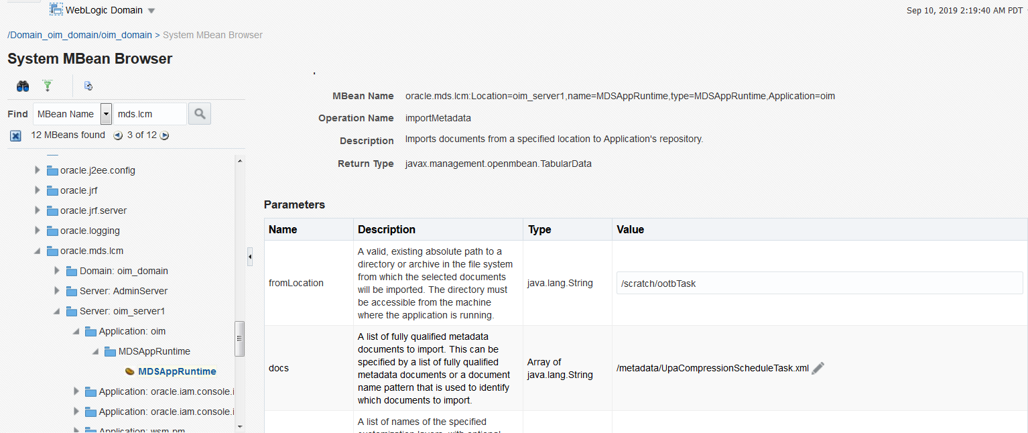Open the Find by MBean Name dropdown
Viewport: 1028px width, 433px height.
(x=106, y=114)
